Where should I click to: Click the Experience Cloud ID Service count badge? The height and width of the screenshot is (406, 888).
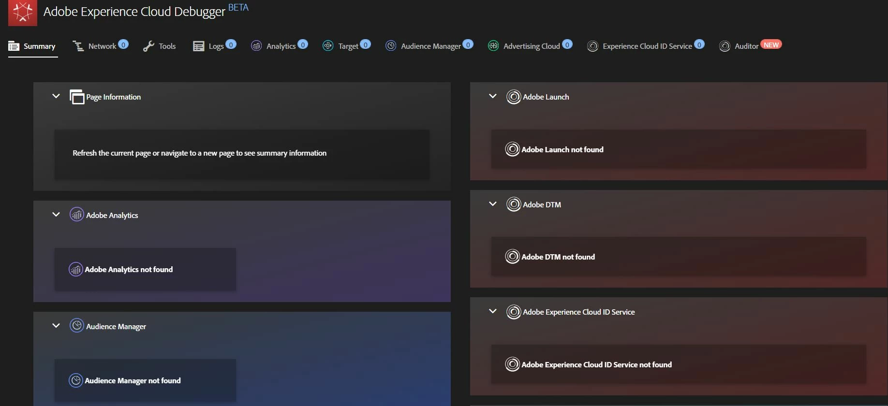(699, 44)
